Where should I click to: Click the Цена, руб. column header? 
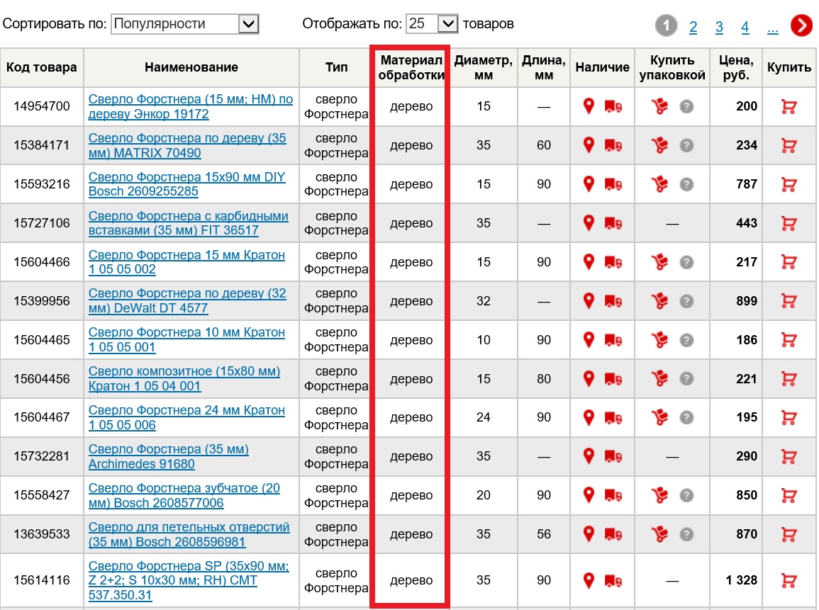tap(735, 67)
